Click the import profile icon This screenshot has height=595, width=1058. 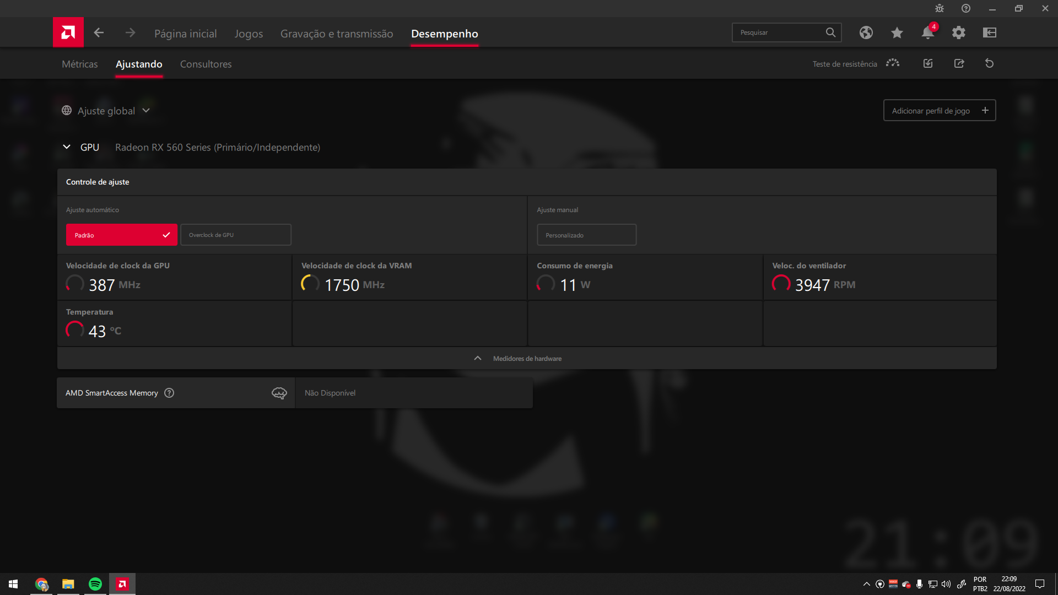click(928, 63)
